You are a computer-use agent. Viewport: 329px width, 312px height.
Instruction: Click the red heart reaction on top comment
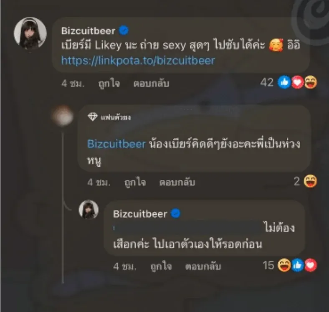[x=297, y=82]
